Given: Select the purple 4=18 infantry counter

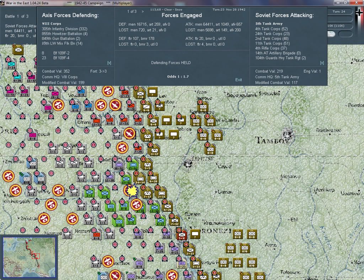Looking at the screenshot, I should [x=166, y=234].
